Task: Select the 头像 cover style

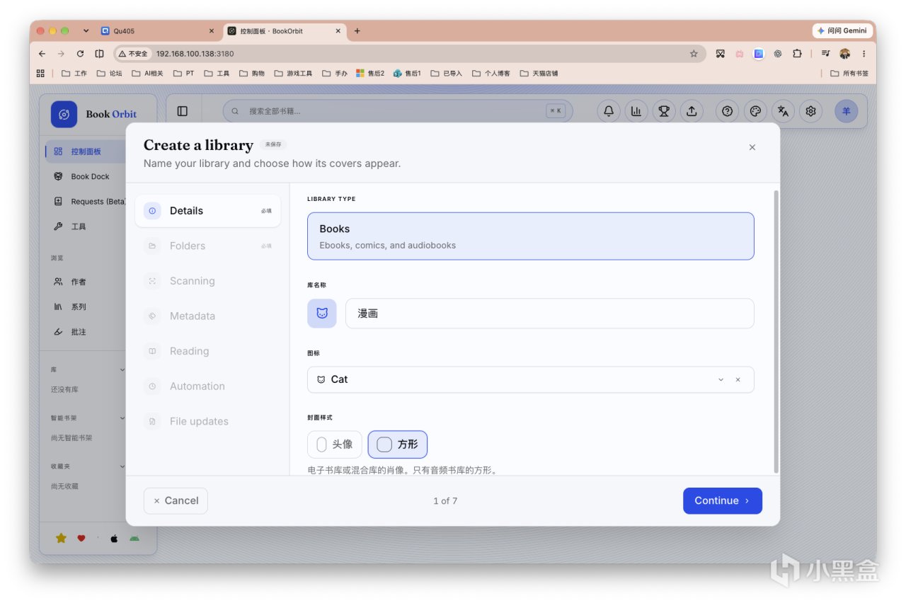Action: [x=335, y=444]
